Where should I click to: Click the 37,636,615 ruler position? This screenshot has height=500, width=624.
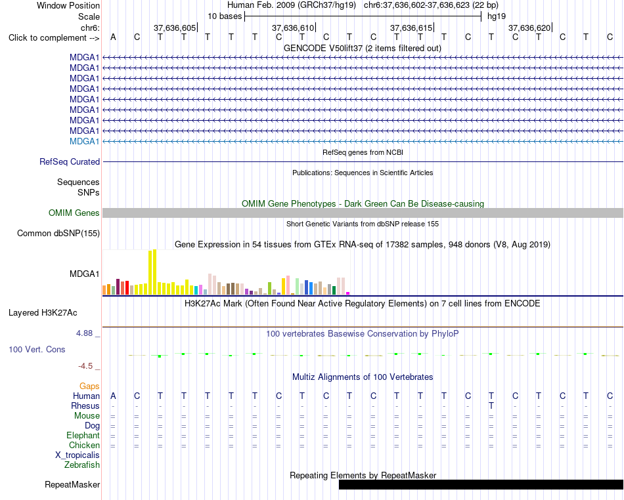coord(411,28)
